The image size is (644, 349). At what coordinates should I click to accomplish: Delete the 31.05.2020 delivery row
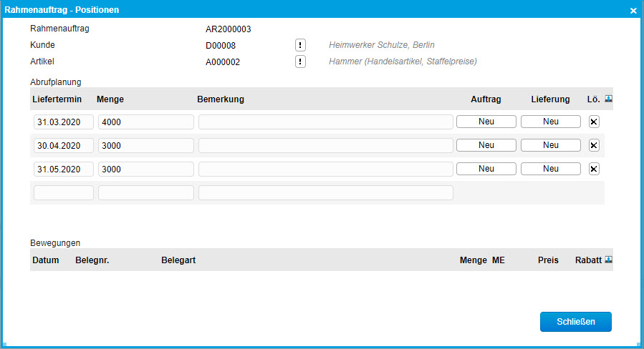[594, 169]
